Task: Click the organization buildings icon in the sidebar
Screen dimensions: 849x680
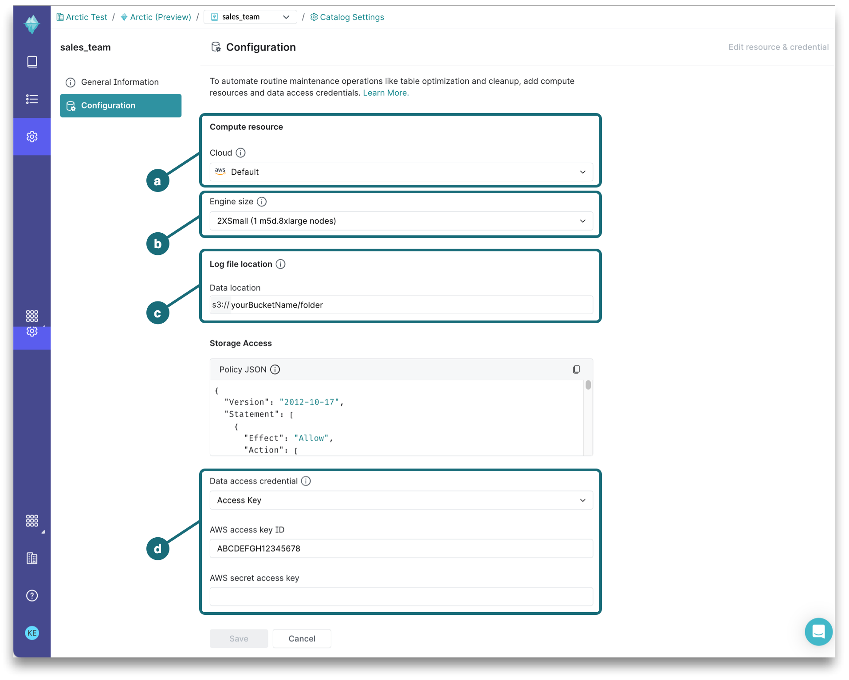Action: (31, 558)
